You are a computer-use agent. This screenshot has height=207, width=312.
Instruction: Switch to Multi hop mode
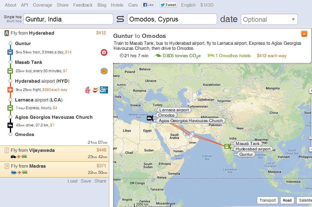coord(14,21)
